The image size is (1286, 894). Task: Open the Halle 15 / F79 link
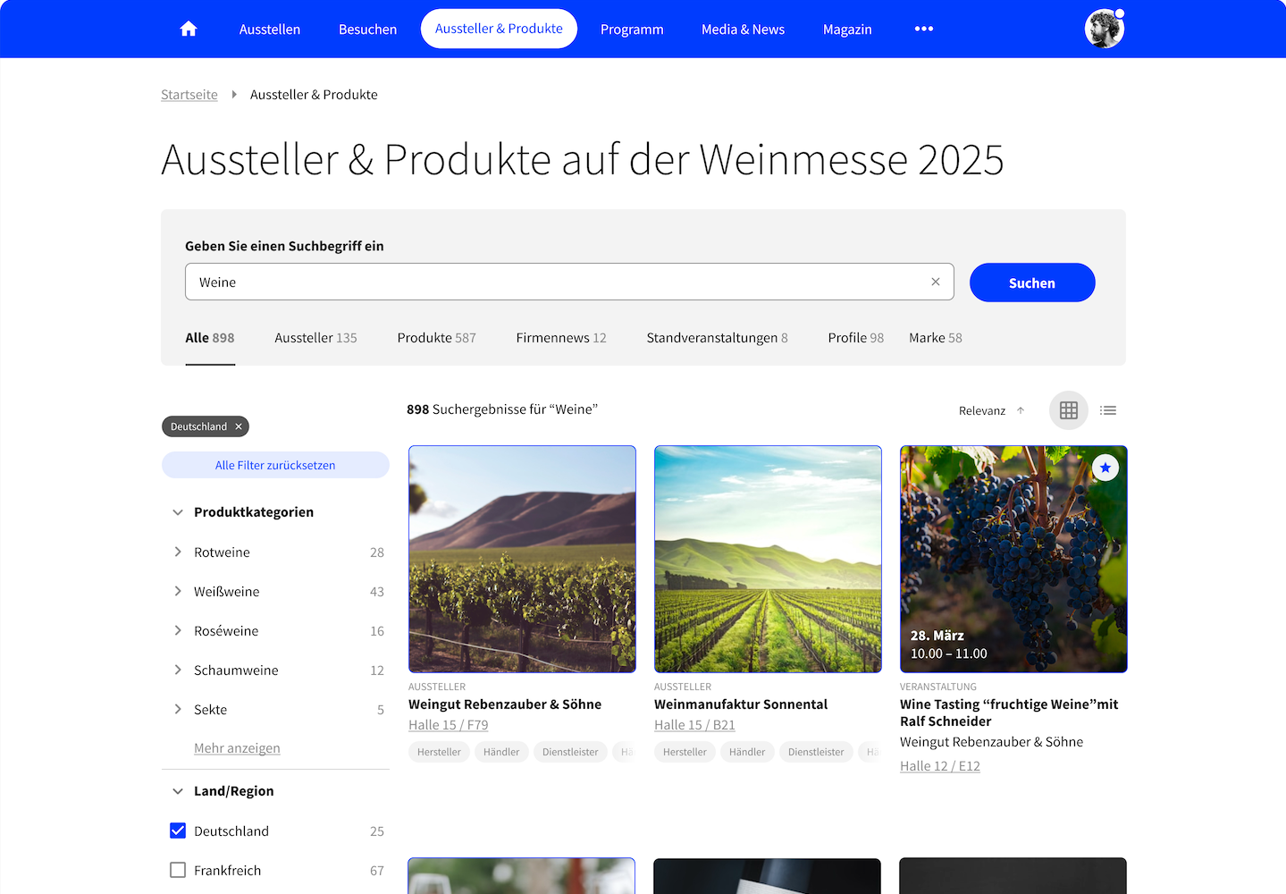pyautogui.click(x=449, y=725)
